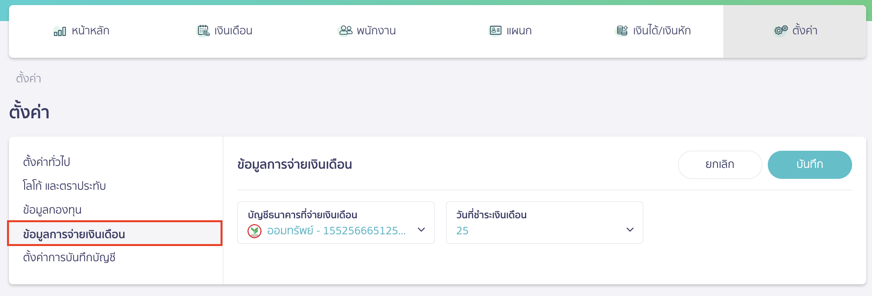This screenshot has height=296, width=872.
Task: Click the เงินเดือน calendar payroll icon
Action: [x=203, y=30]
